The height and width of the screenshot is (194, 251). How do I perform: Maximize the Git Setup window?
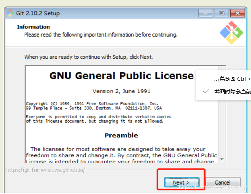tap(221, 13)
